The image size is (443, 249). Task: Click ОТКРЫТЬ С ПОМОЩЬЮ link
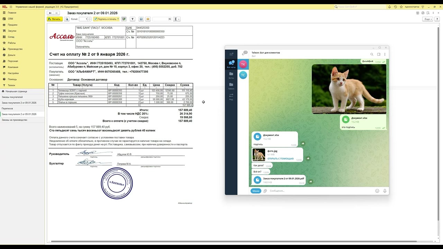click(x=280, y=159)
